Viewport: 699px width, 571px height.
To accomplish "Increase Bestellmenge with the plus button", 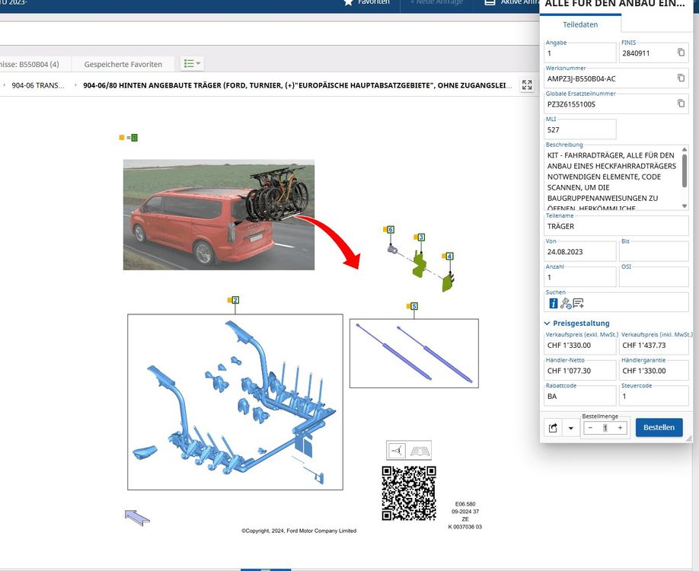I will point(620,428).
